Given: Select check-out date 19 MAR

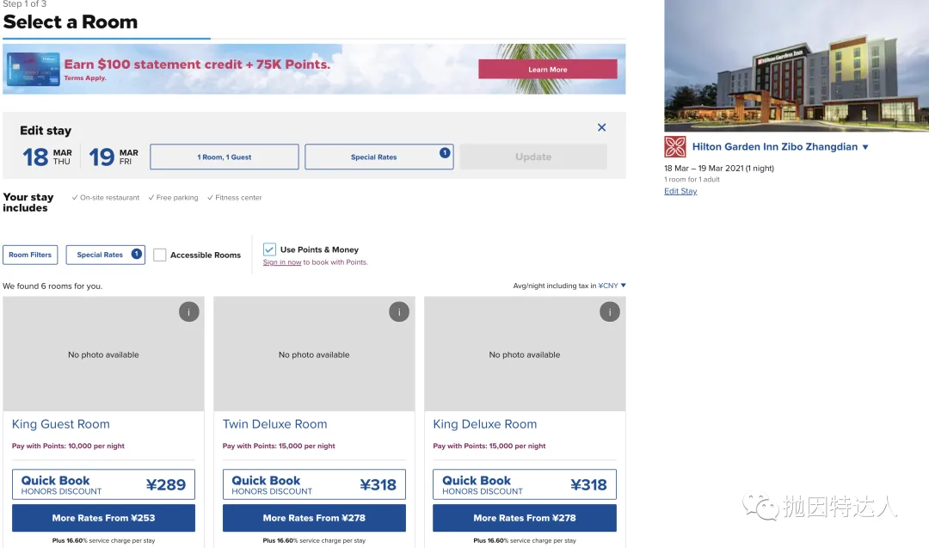Looking at the screenshot, I should tap(114, 157).
